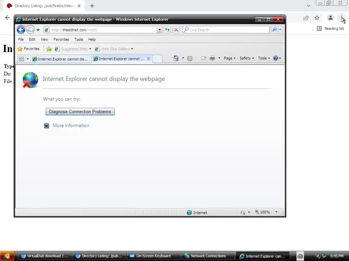Switch to Network Connections taskbar item
349x261 pixels.
click(x=208, y=256)
